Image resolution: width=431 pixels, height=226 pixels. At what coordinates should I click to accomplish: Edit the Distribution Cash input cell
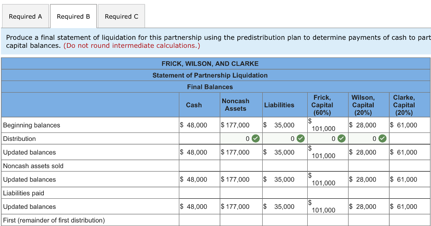click(x=200, y=139)
